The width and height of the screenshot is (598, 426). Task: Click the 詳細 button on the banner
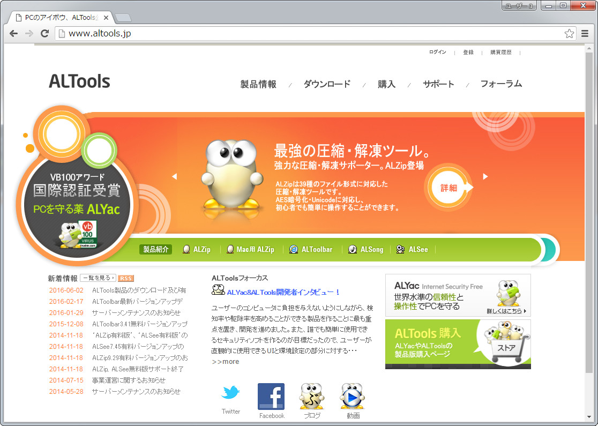pyautogui.click(x=449, y=188)
